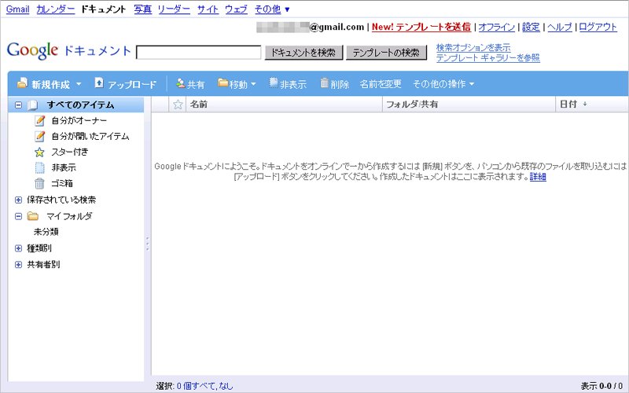
Task: Select 未分類 under マイフォルダ
Action: [x=46, y=232]
